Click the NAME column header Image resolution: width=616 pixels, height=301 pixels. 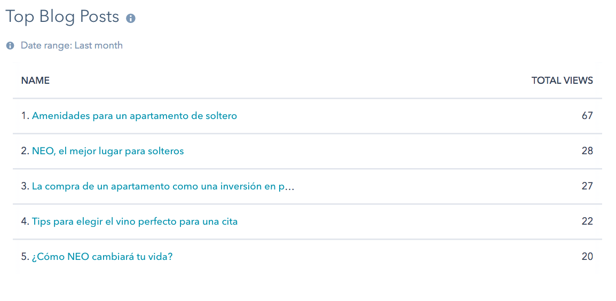35,81
